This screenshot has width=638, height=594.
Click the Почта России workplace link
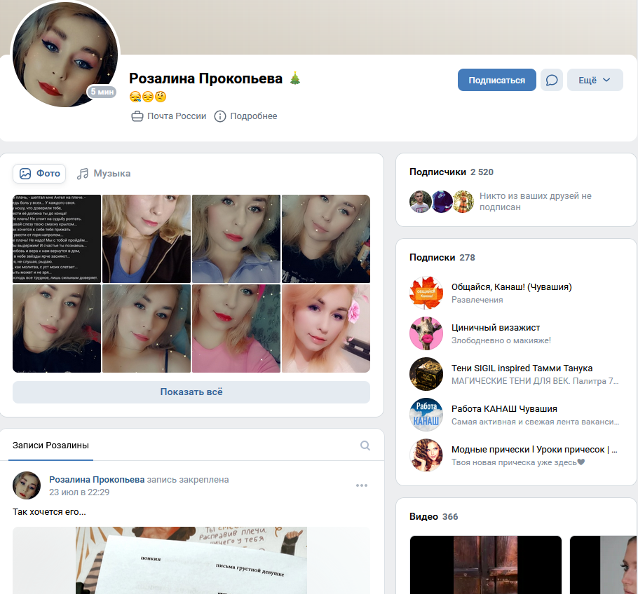pyautogui.click(x=177, y=116)
